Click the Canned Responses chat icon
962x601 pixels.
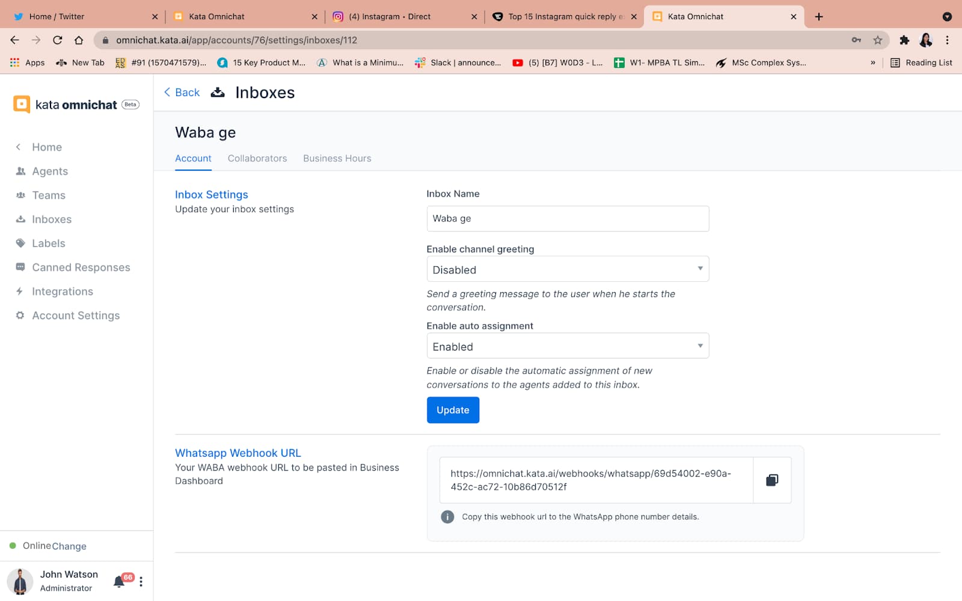click(20, 267)
